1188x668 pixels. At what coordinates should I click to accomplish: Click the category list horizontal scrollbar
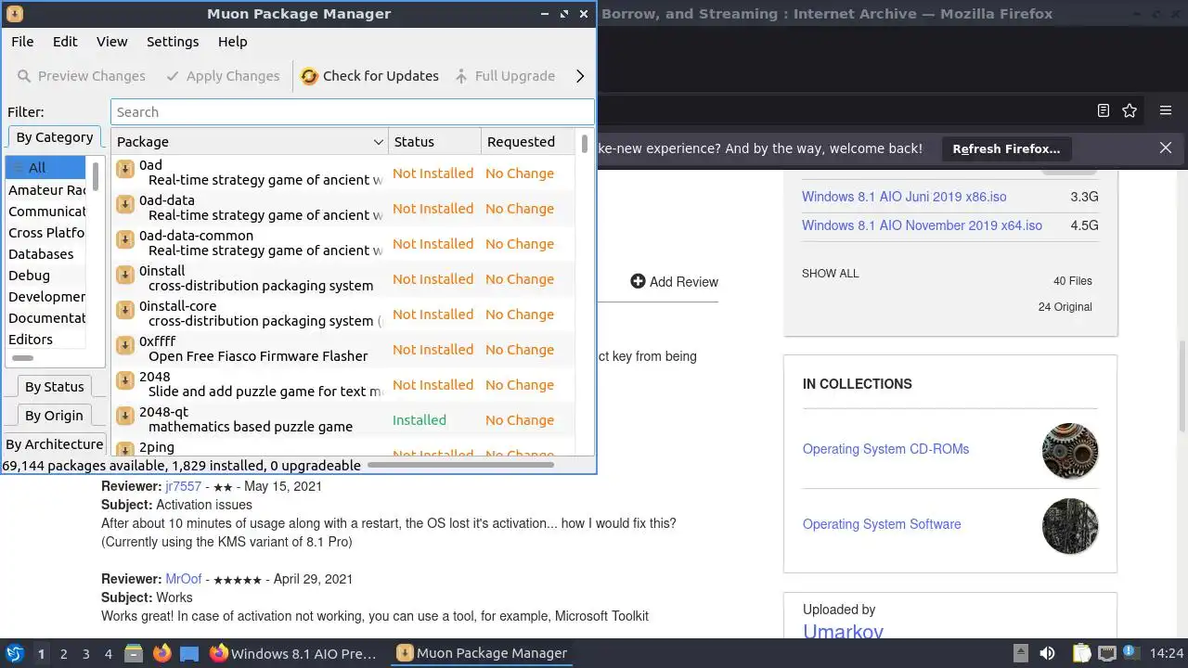[22, 358]
